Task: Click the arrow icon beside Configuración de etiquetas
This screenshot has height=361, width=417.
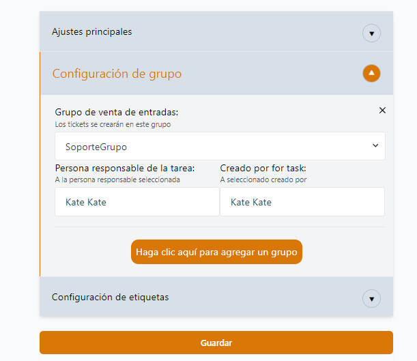Action: pos(371,298)
